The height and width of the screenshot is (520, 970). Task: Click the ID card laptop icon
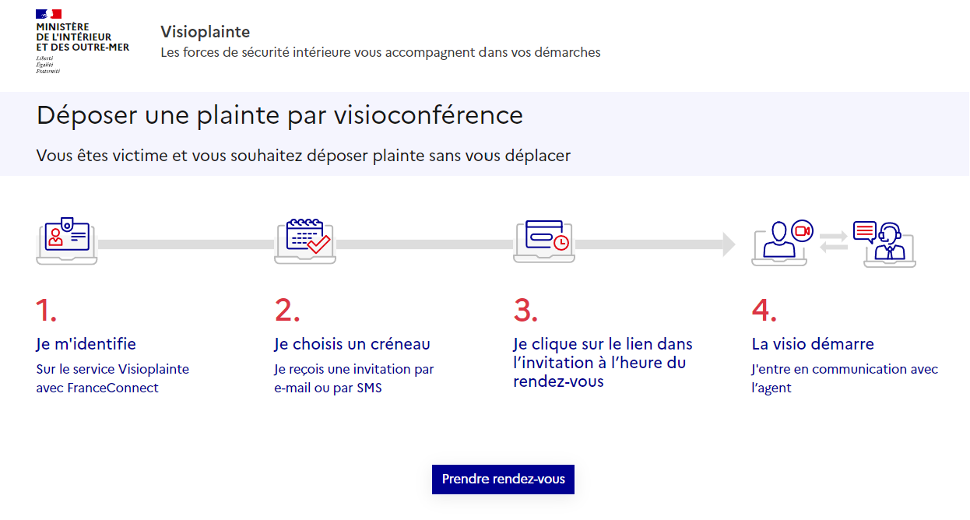67,243
